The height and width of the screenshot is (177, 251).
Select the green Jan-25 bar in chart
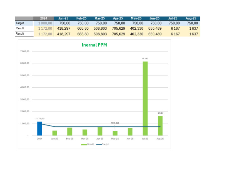pos(55,133)
